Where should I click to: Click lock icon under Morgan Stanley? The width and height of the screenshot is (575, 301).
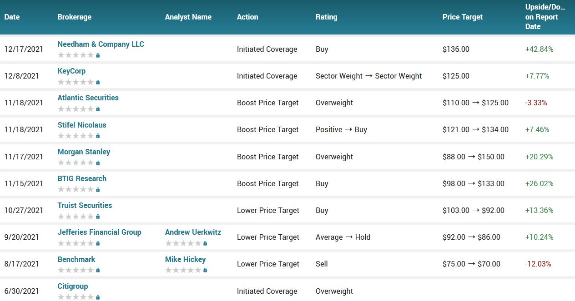tap(98, 163)
